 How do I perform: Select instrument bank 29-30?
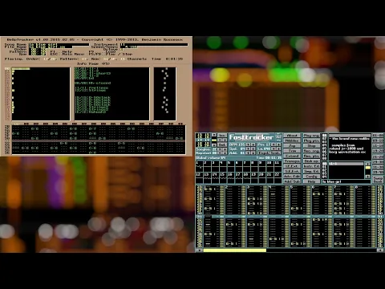point(378,162)
